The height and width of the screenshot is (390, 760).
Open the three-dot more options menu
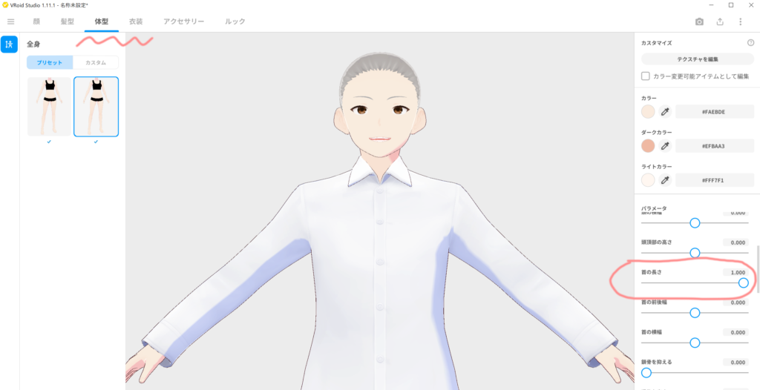pyautogui.click(x=740, y=22)
